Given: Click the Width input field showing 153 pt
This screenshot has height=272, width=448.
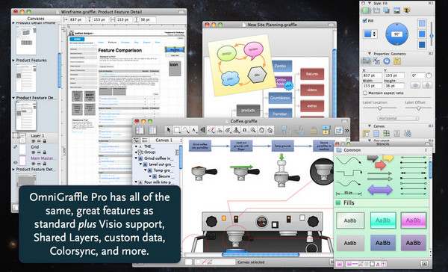Looking at the screenshot, I should 372,86.
